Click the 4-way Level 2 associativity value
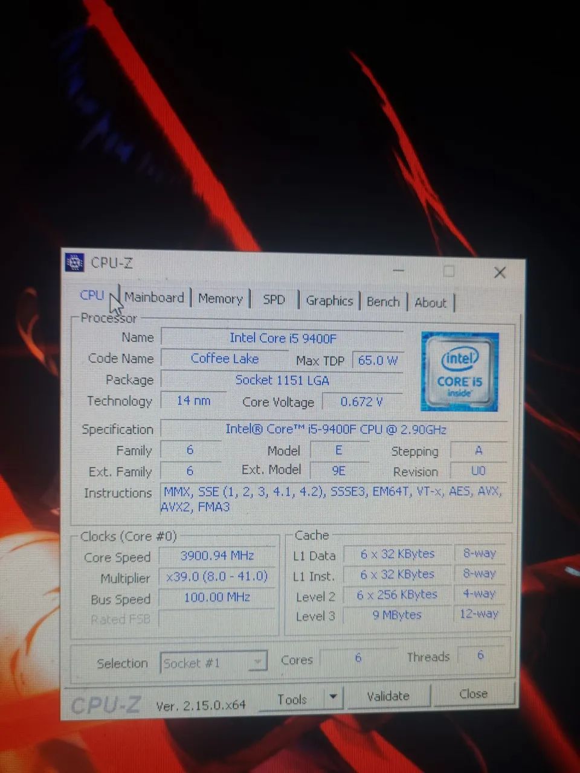This screenshot has height=773, width=580. coord(479,594)
